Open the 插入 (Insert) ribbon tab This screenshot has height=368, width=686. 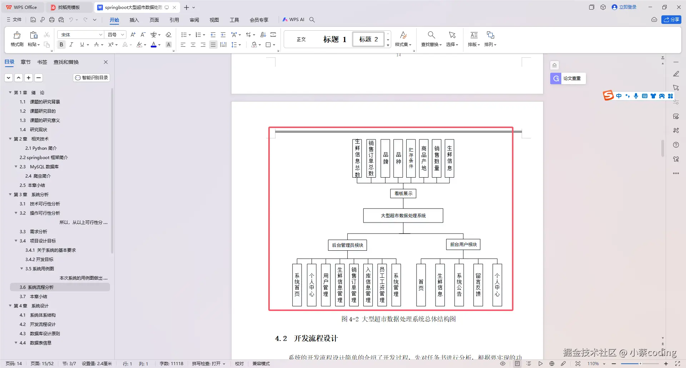pyautogui.click(x=134, y=20)
